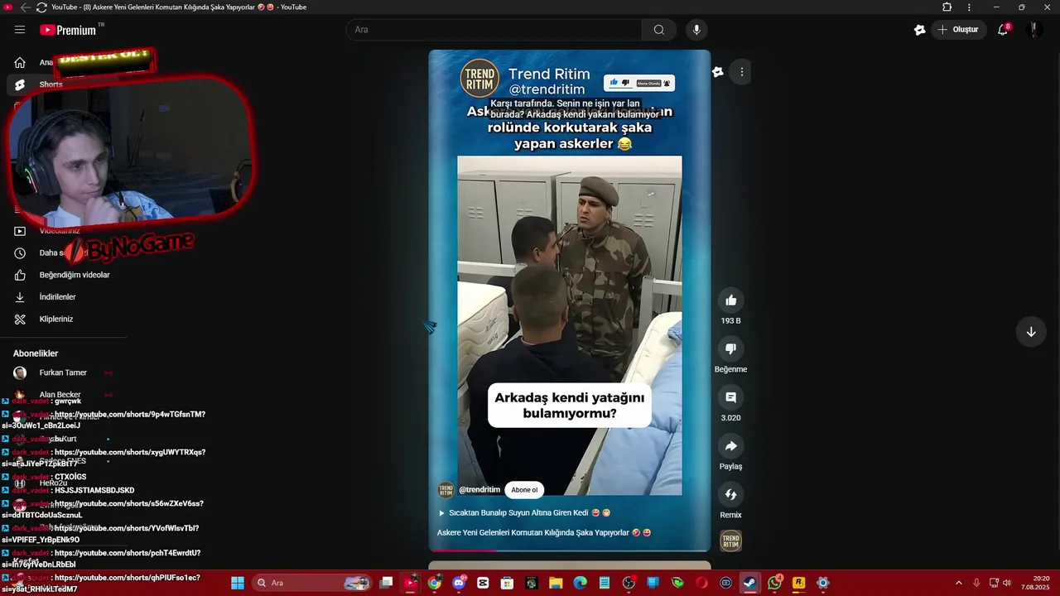Open WhatsApp from the taskbar
Screen dimensions: 1060x596
click(774, 583)
